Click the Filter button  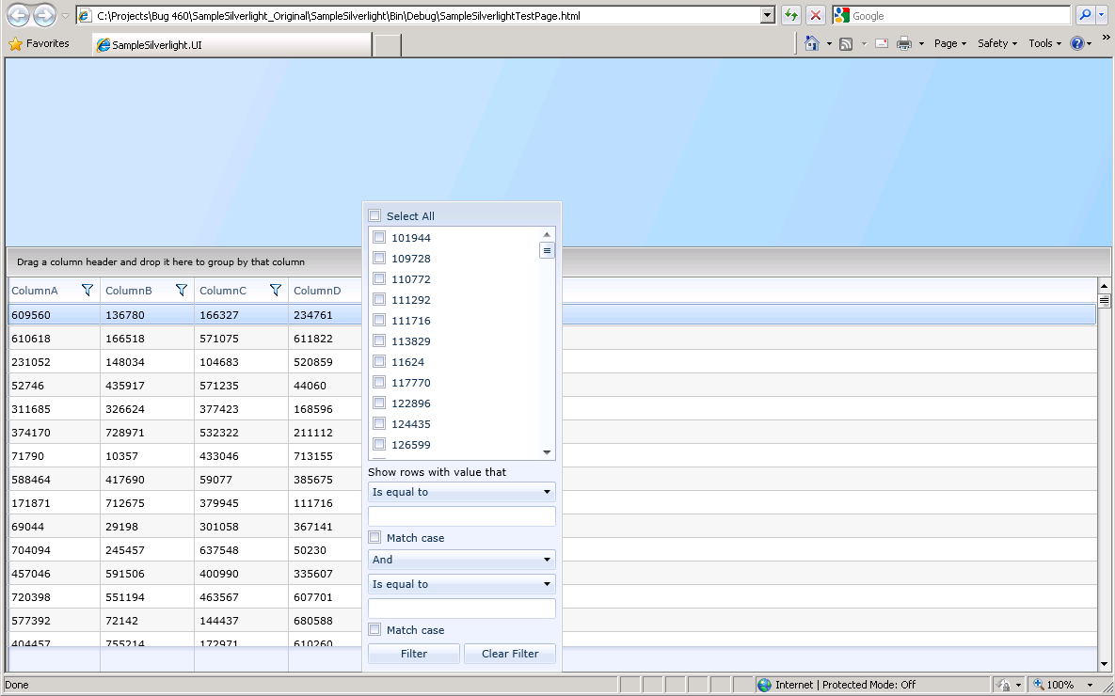[x=414, y=654]
